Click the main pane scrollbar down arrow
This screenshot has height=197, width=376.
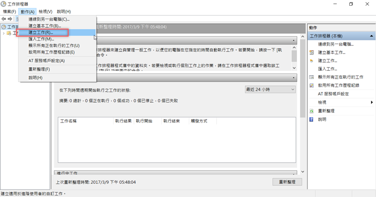tap(303, 172)
